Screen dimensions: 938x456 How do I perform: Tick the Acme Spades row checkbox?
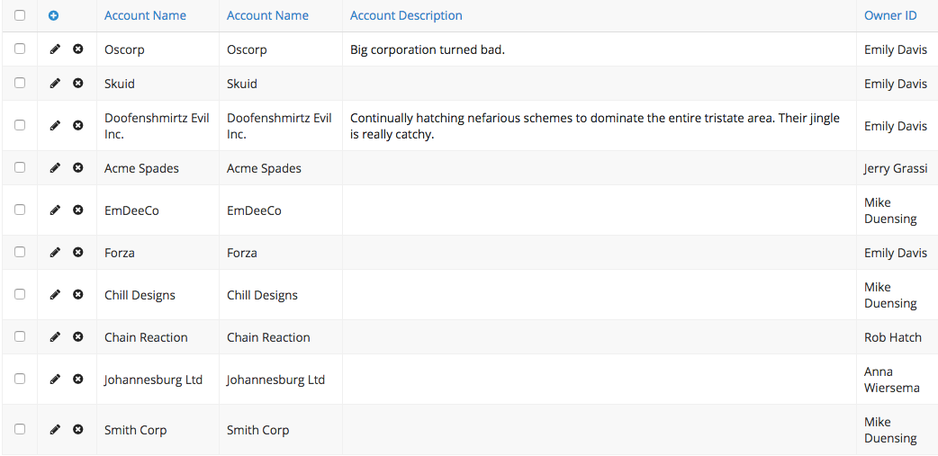pos(20,168)
